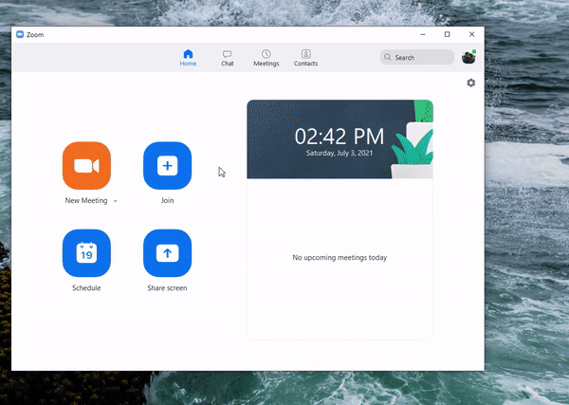Select the Contacts tab

305,58
